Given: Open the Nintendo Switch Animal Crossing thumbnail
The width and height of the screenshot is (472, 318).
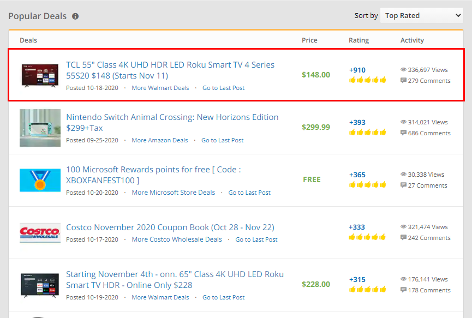Looking at the screenshot, I should 40,128.
